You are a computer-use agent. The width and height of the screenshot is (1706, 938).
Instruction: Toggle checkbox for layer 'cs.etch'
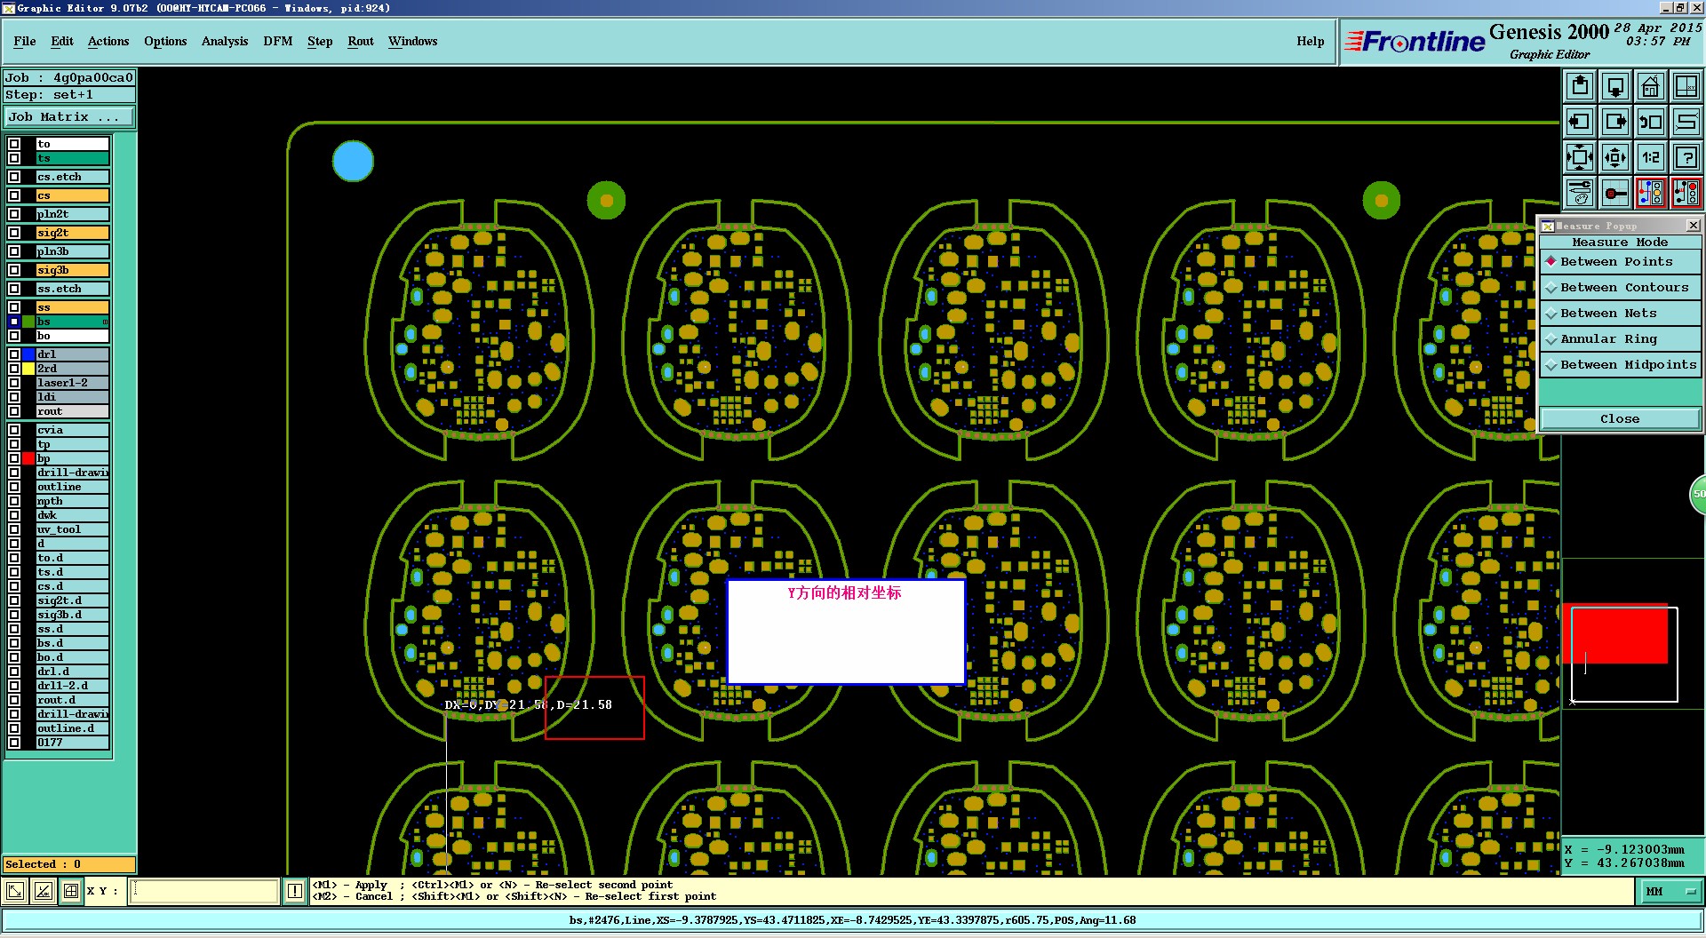tap(14, 177)
